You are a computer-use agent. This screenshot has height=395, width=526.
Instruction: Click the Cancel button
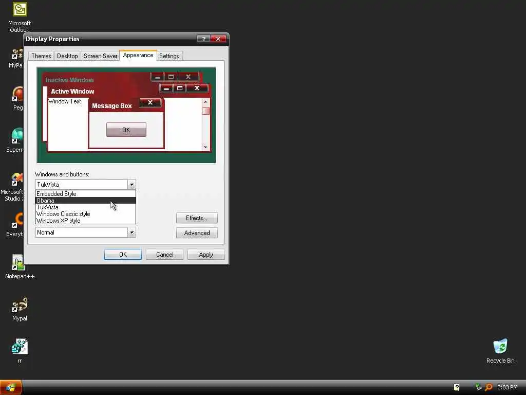click(x=164, y=255)
